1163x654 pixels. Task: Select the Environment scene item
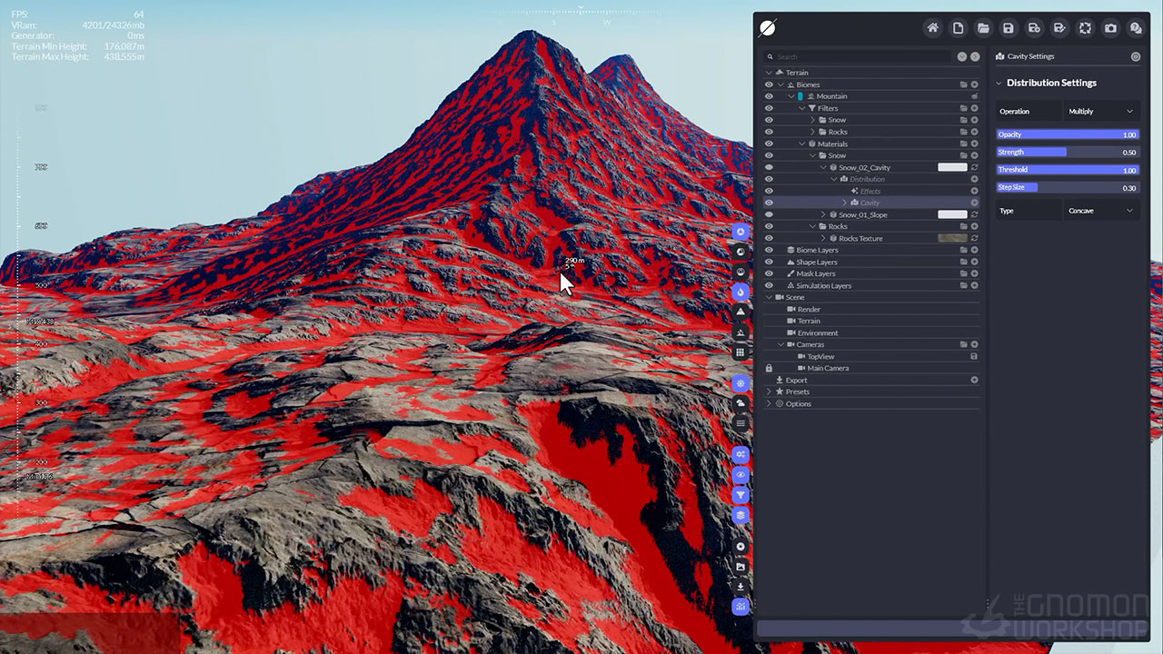(x=818, y=333)
